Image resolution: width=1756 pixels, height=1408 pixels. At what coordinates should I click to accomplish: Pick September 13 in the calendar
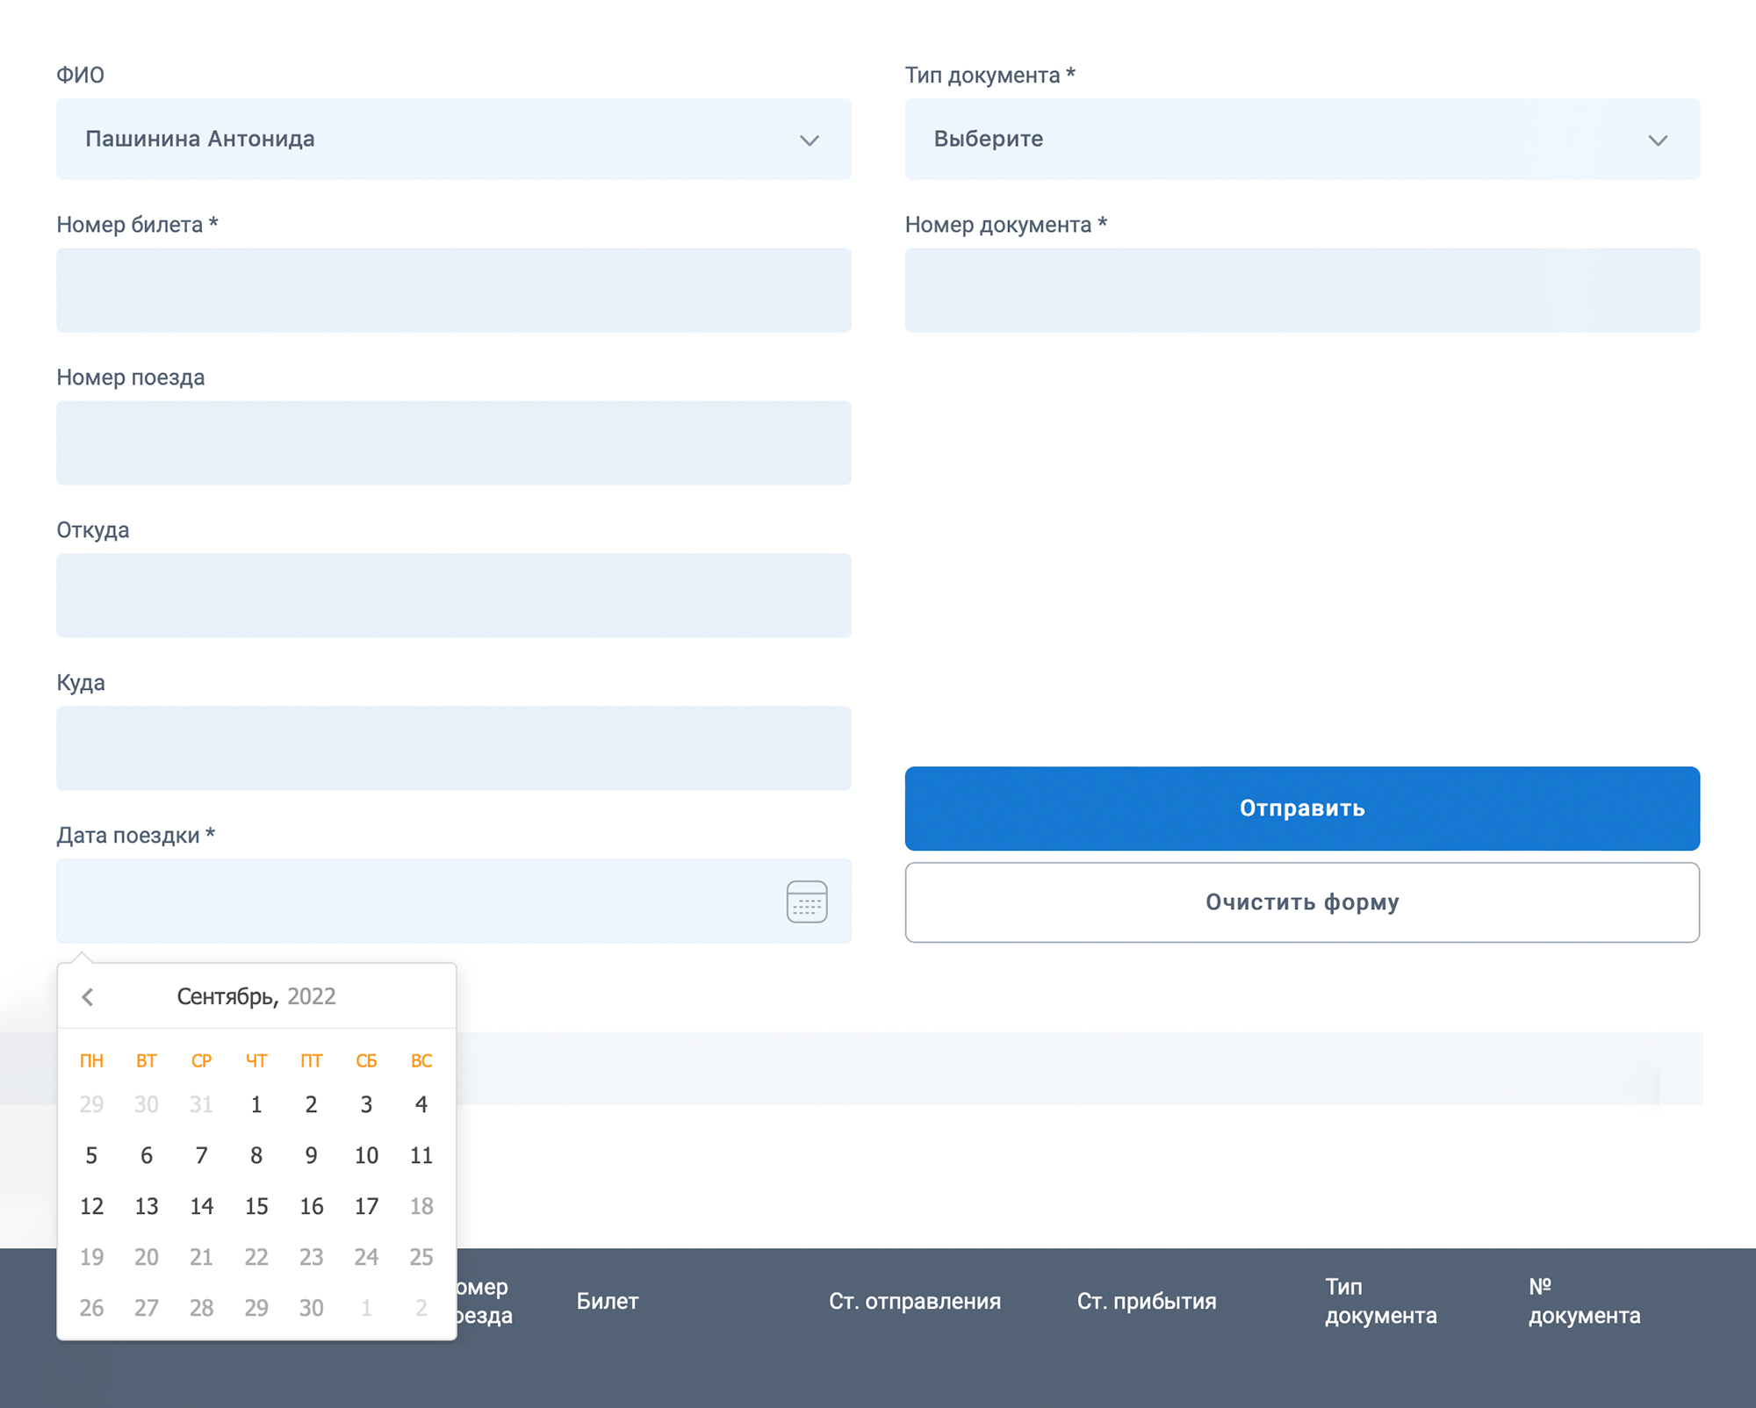point(147,1206)
